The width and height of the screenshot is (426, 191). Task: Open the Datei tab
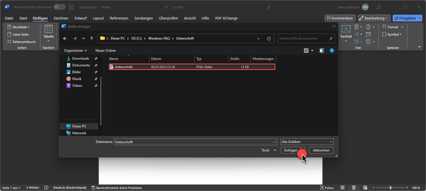pyautogui.click(x=9, y=18)
